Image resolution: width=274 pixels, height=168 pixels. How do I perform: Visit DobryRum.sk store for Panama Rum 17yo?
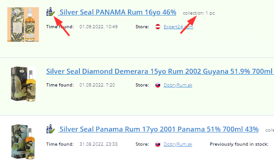(178, 144)
